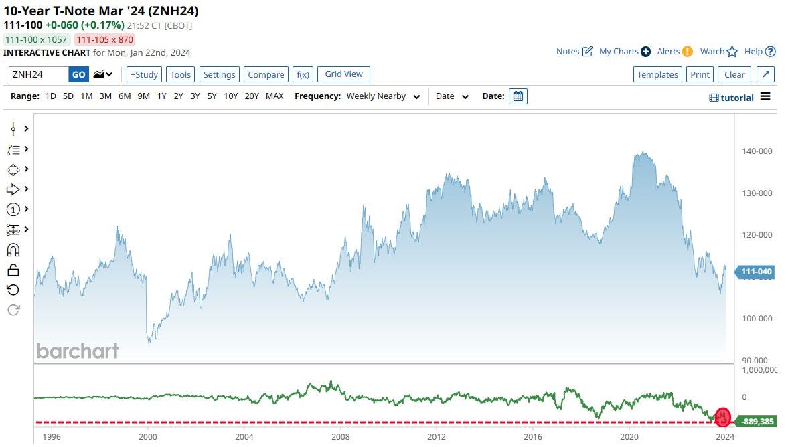Viewport: 788px width, 447px height.
Task: Expand chart to fullscreen with arrow icon
Action: [x=767, y=74]
